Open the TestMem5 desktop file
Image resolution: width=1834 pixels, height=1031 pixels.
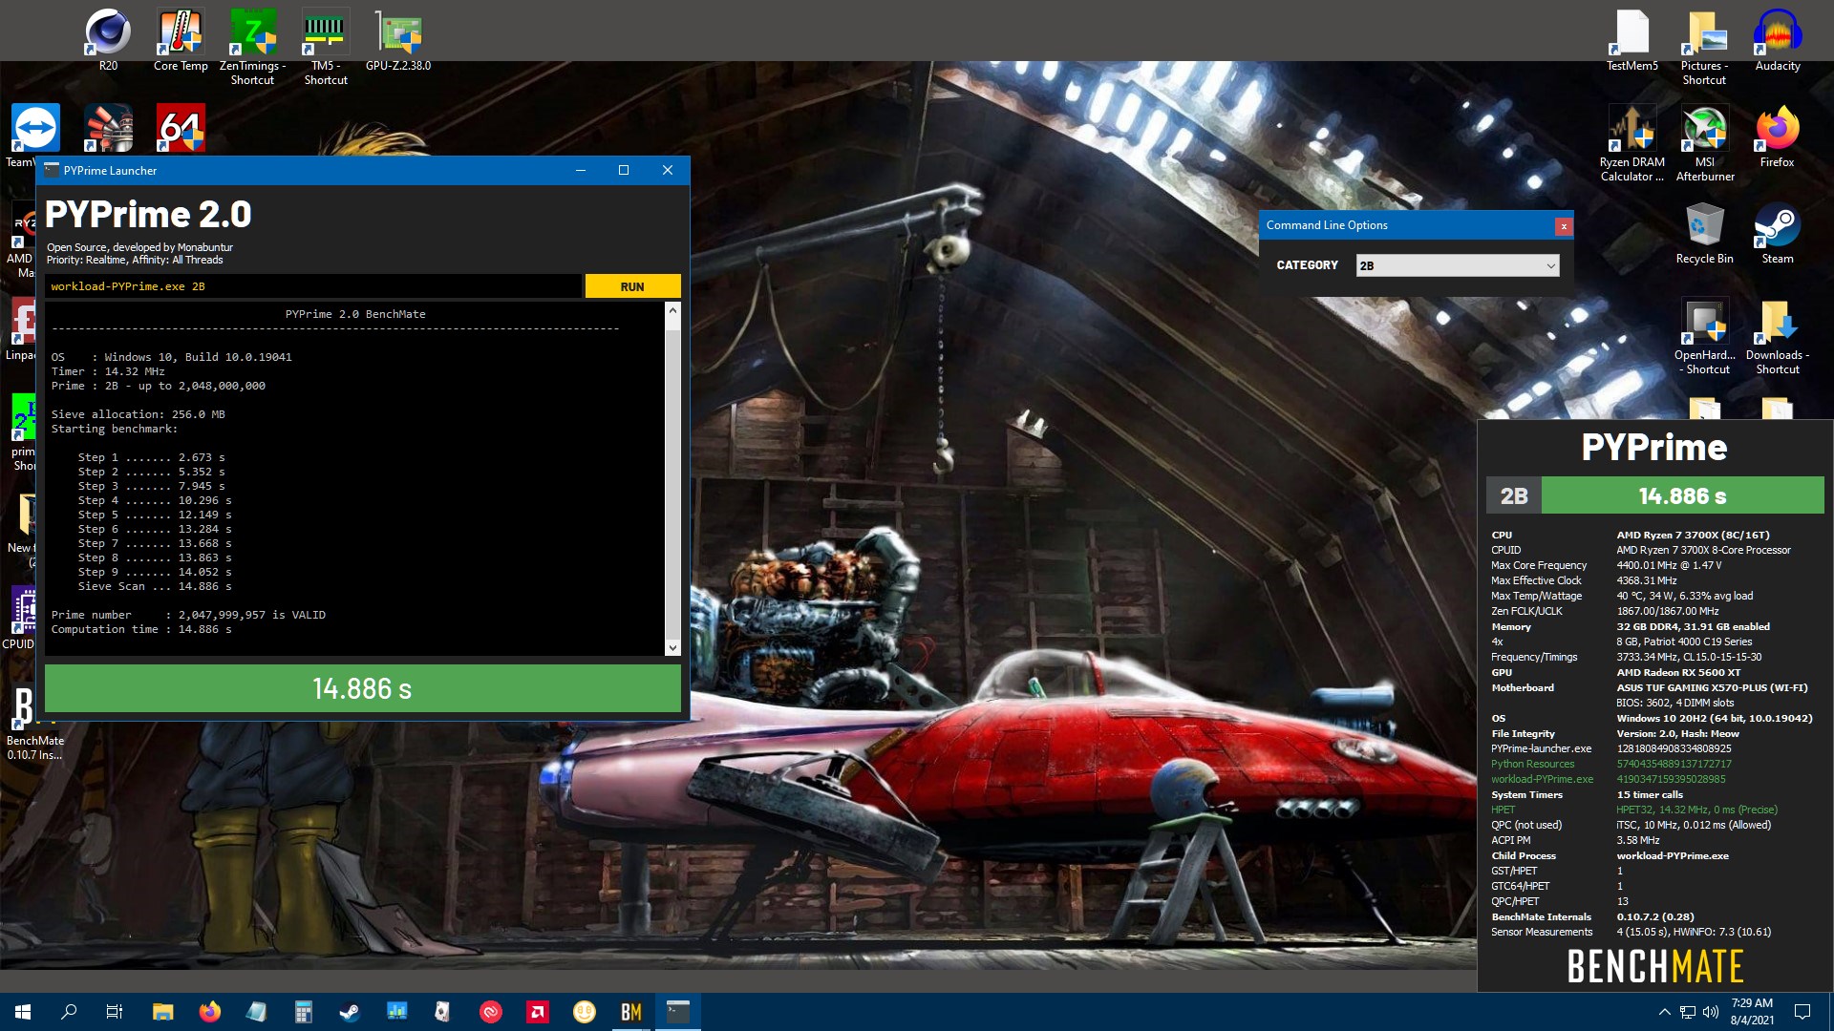pyautogui.click(x=1632, y=40)
